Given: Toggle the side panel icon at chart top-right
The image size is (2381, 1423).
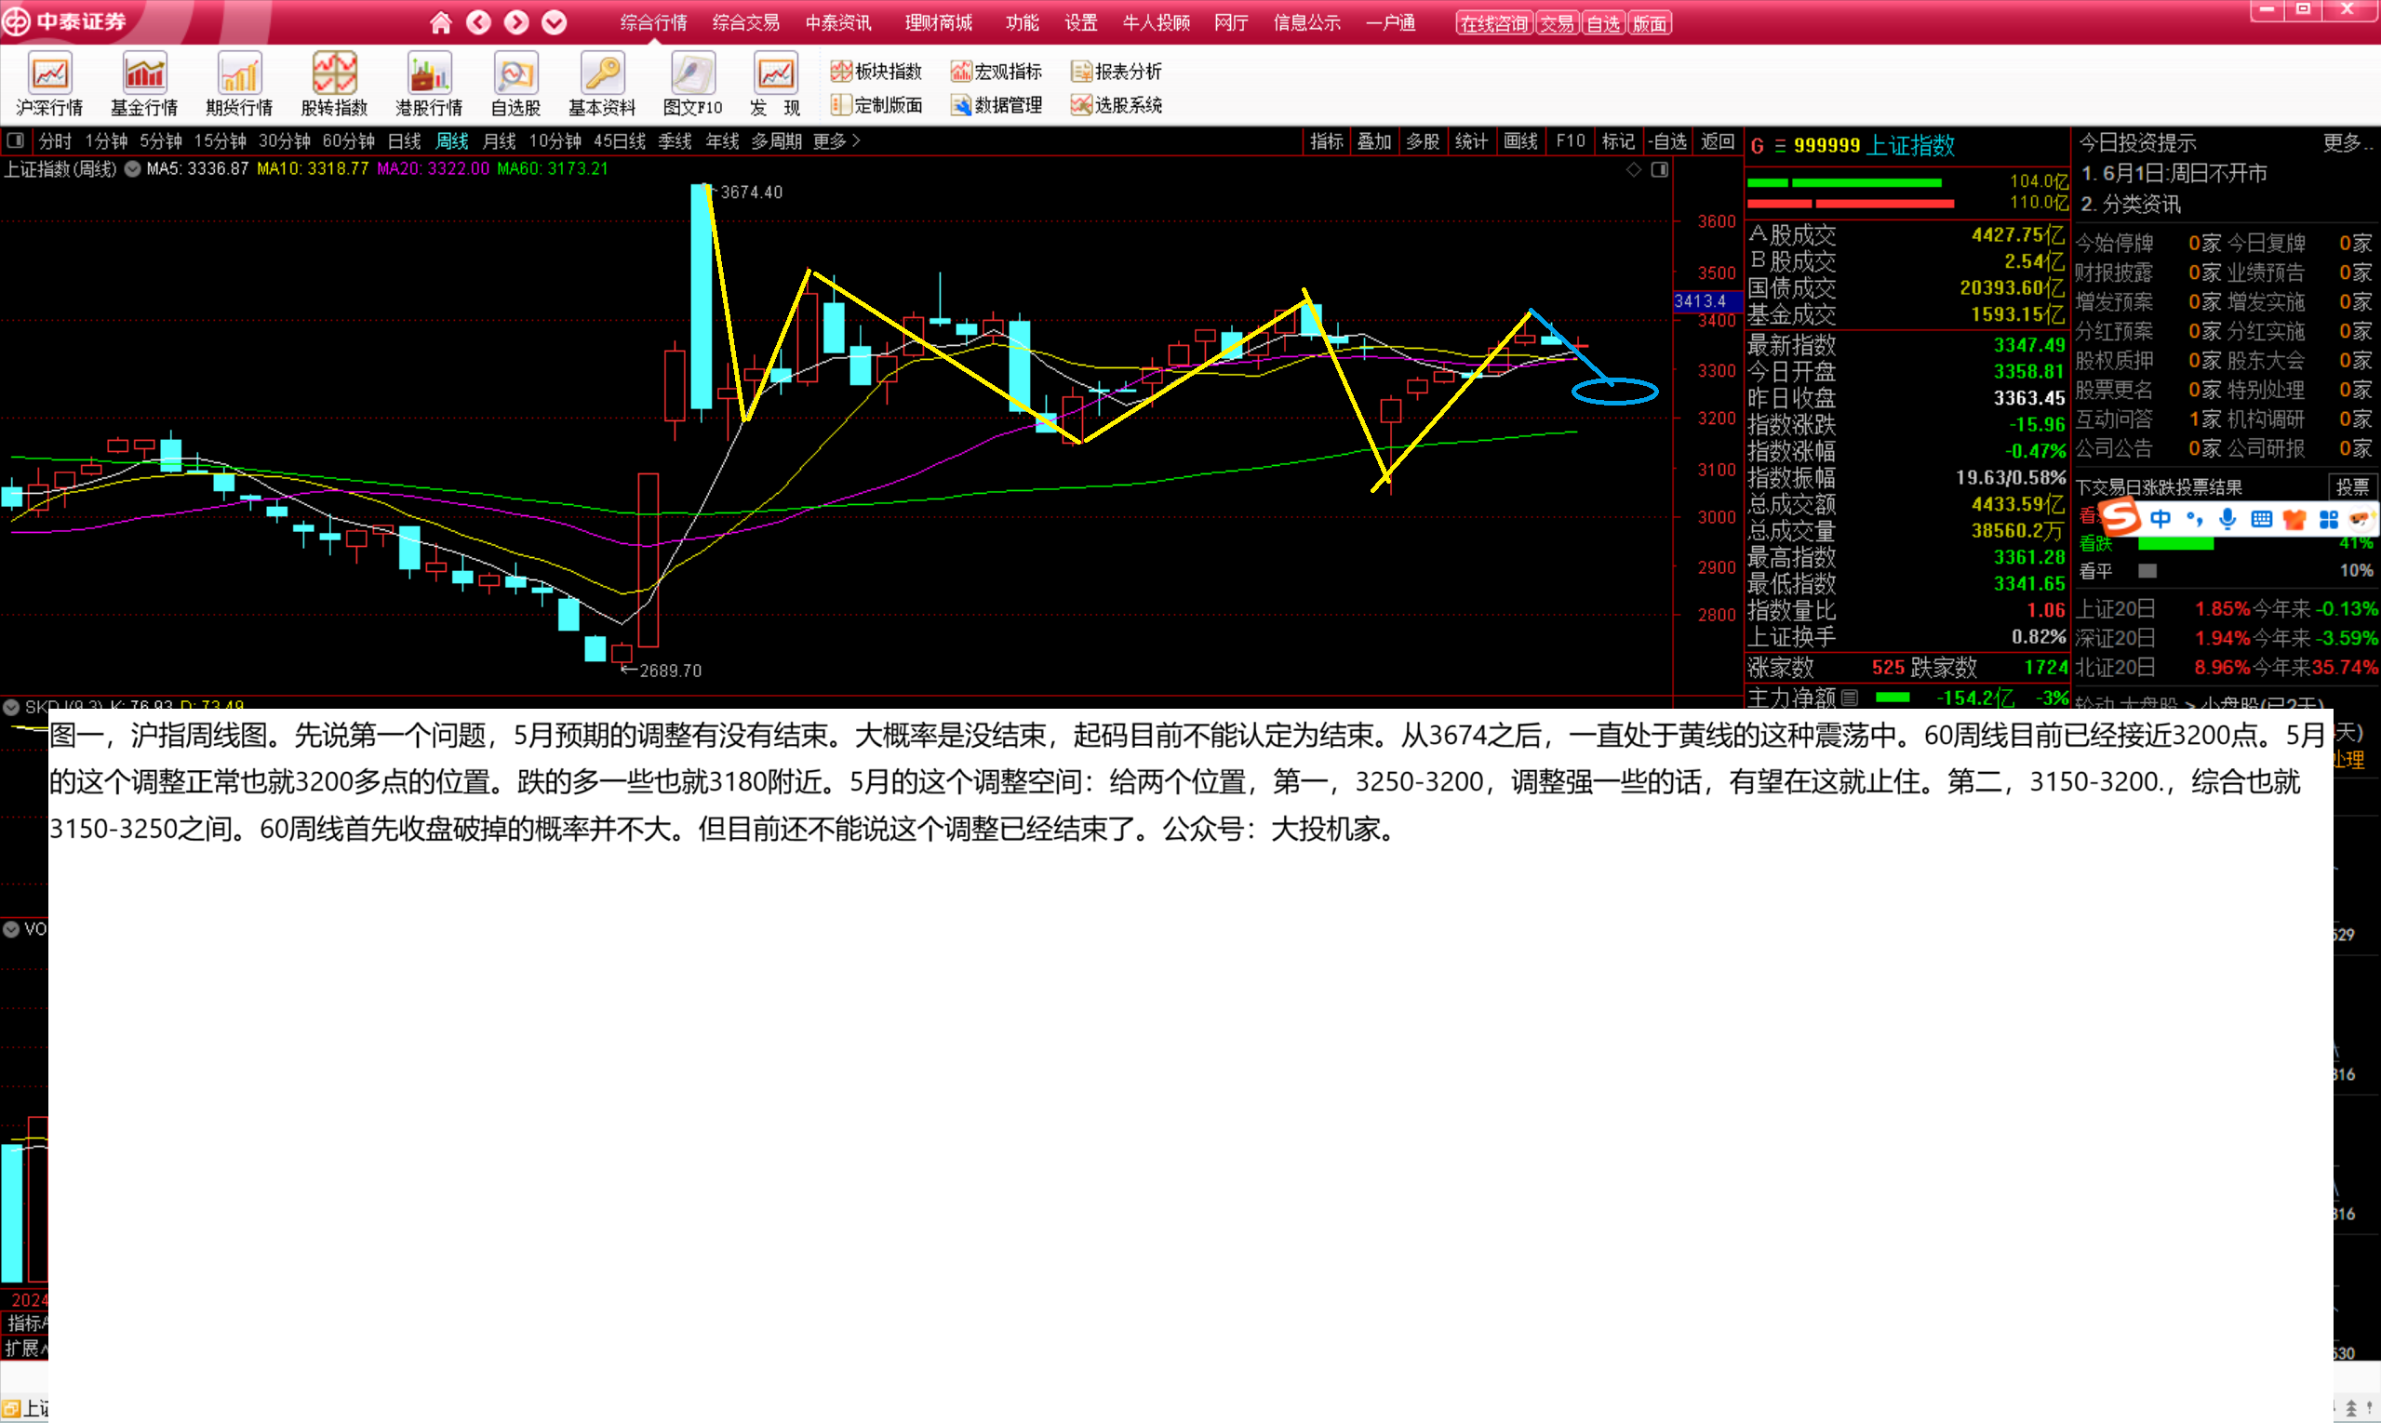Looking at the screenshot, I should (1659, 169).
